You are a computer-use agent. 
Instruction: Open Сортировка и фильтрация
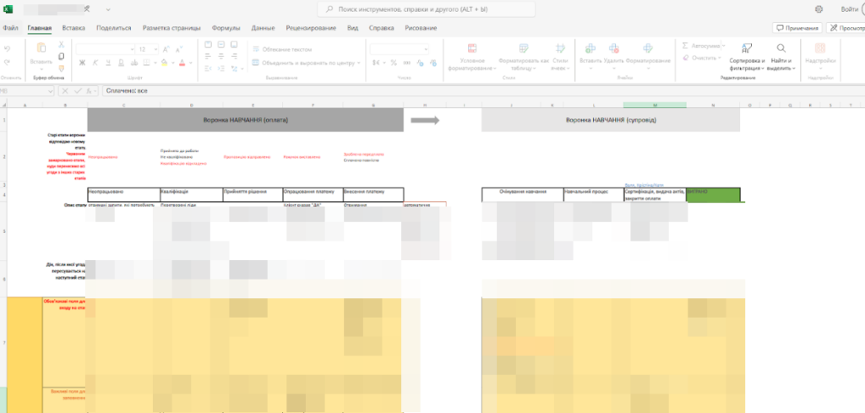[x=747, y=57]
